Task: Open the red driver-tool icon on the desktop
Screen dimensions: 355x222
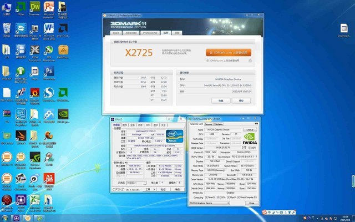Action: (49, 182)
